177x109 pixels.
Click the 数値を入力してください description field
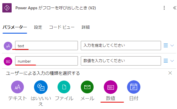click(x=121, y=61)
